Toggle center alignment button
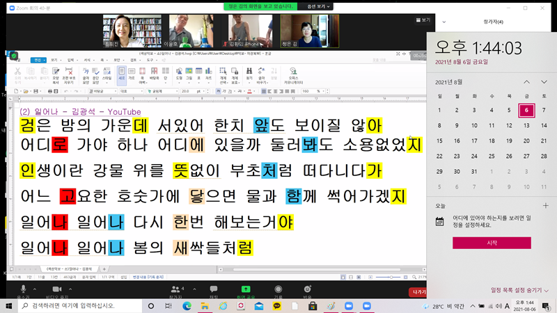Screen dimensions: 557x313 pos(275,91)
